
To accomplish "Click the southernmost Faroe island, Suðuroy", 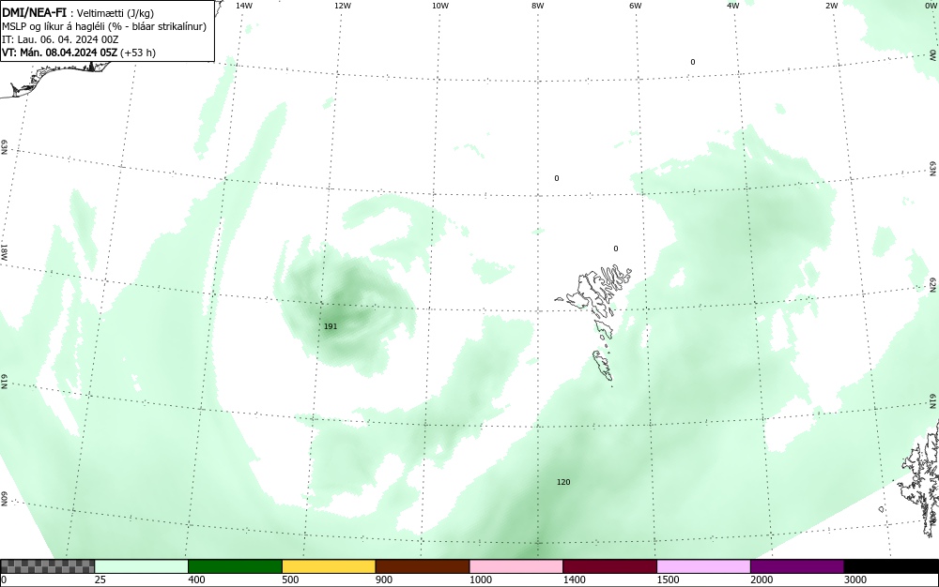I will (603, 366).
